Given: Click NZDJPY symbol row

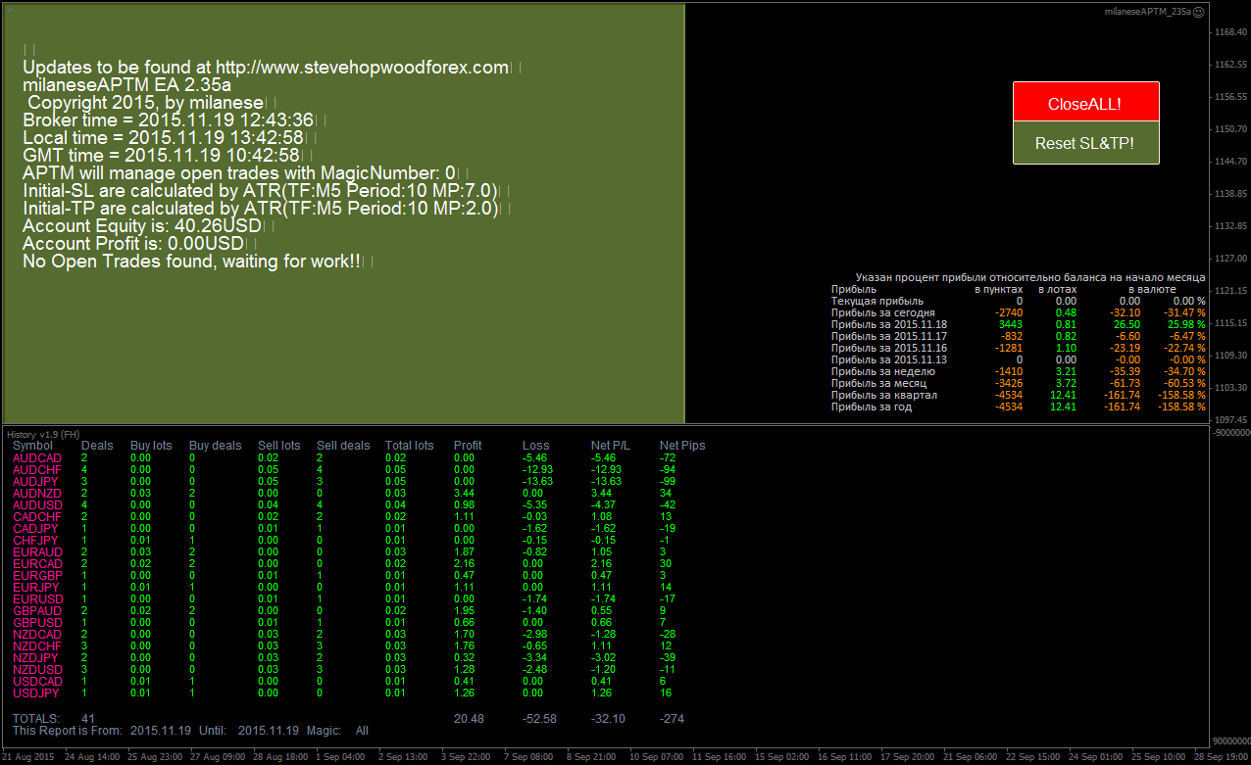Looking at the screenshot, I should point(35,658).
